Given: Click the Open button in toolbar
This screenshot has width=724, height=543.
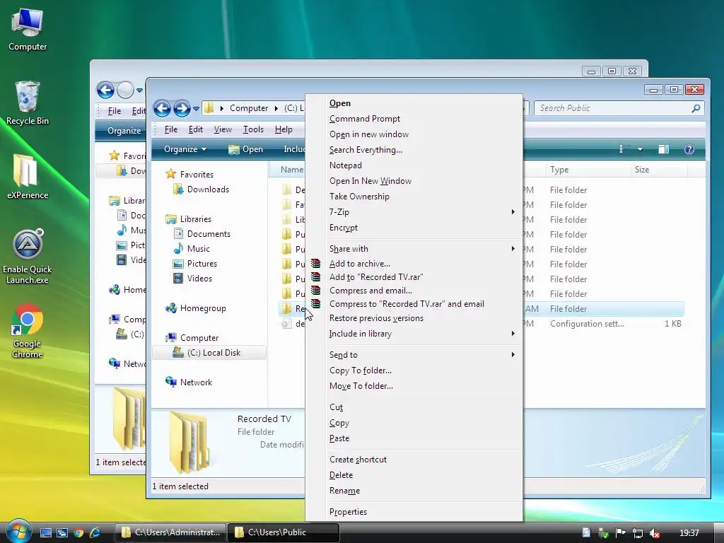Looking at the screenshot, I should click(x=245, y=149).
